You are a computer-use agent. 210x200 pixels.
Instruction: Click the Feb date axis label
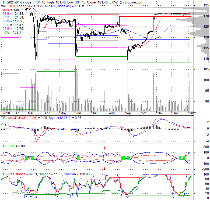[16, 113]
